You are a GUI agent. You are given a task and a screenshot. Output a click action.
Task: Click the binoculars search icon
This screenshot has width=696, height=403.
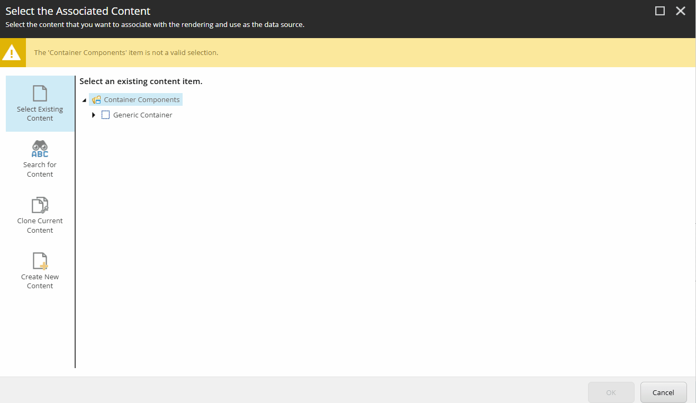coord(40,149)
